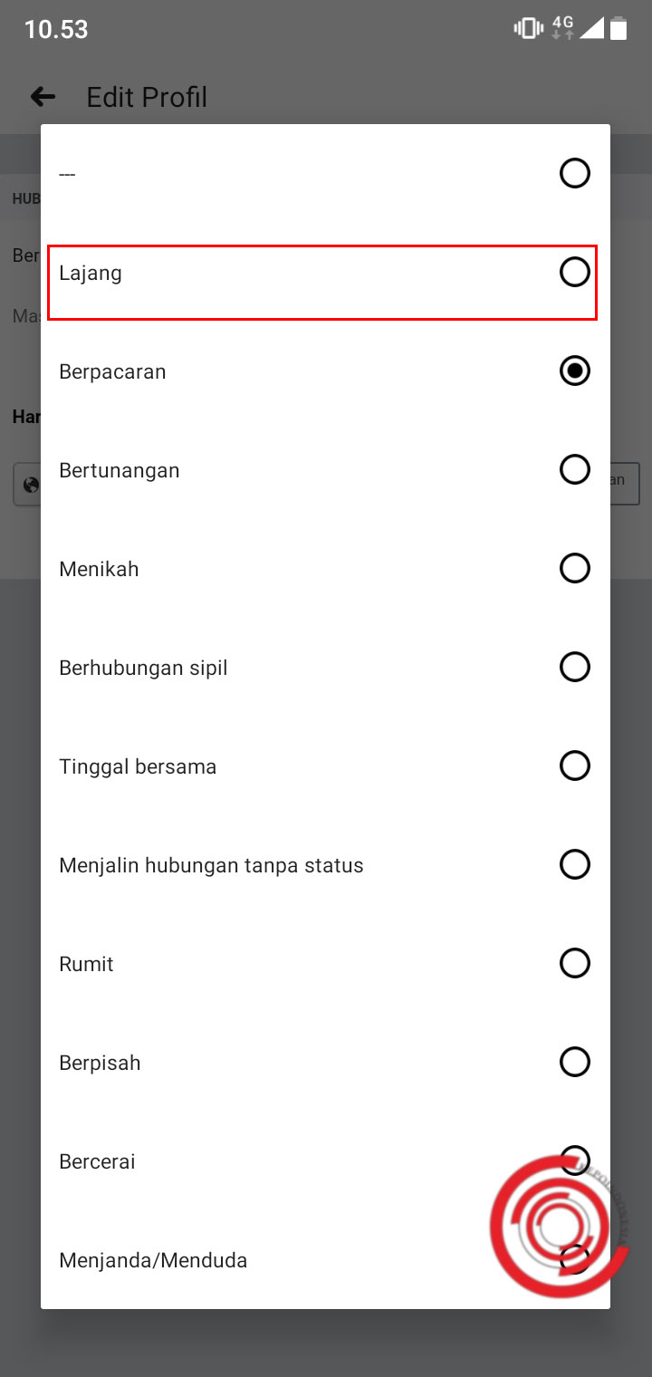
Task: Pick Menjalin hubungan tanpa status
Action: click(211, 865)
